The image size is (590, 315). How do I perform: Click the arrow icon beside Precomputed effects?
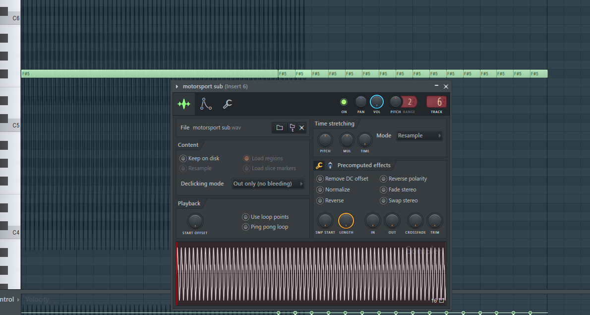(330, 166)
